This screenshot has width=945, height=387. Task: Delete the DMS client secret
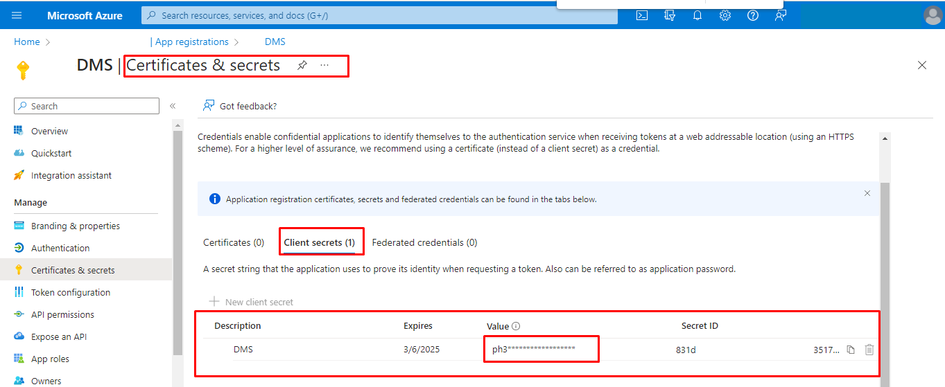click(x=869, y=350)
